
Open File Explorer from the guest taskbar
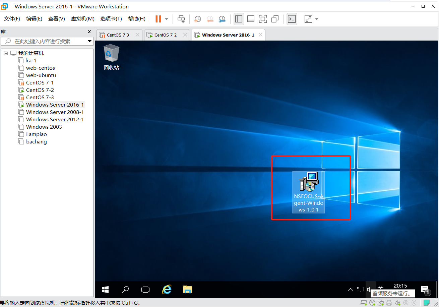click(187, 290)
